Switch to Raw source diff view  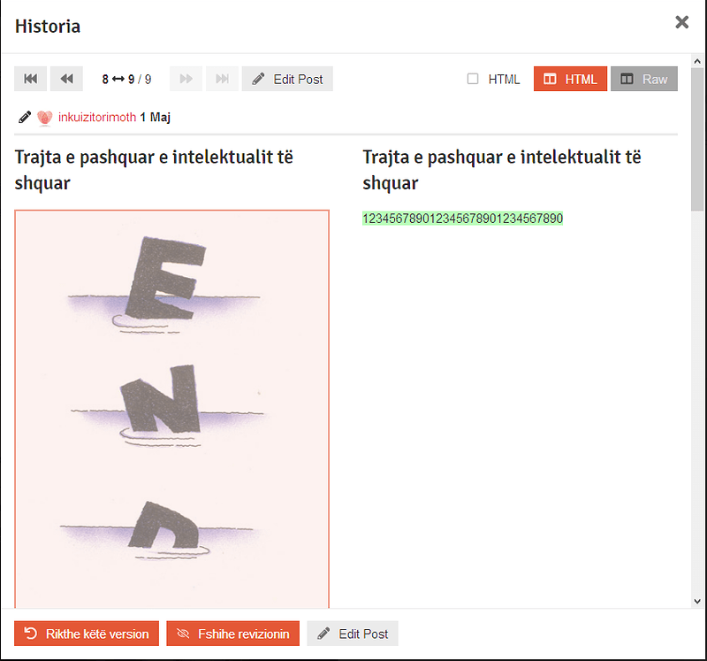643,79
